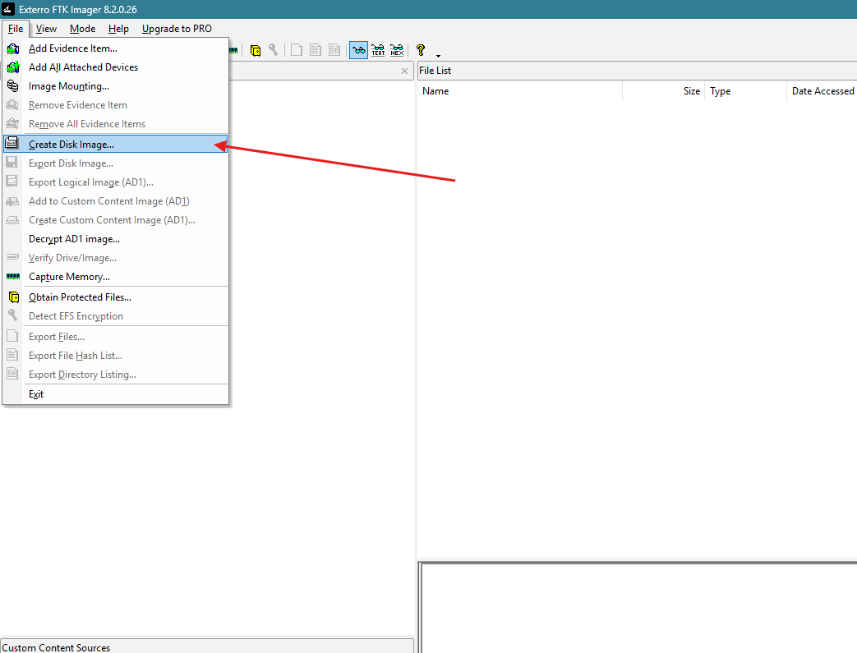Click Upgrade to PRO menu
The width and height of the screenshot is (857, 653).
click(x=177, y=29)
